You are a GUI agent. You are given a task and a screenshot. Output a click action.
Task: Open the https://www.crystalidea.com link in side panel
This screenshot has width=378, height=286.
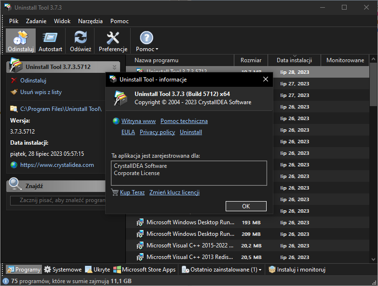(57, 165)
